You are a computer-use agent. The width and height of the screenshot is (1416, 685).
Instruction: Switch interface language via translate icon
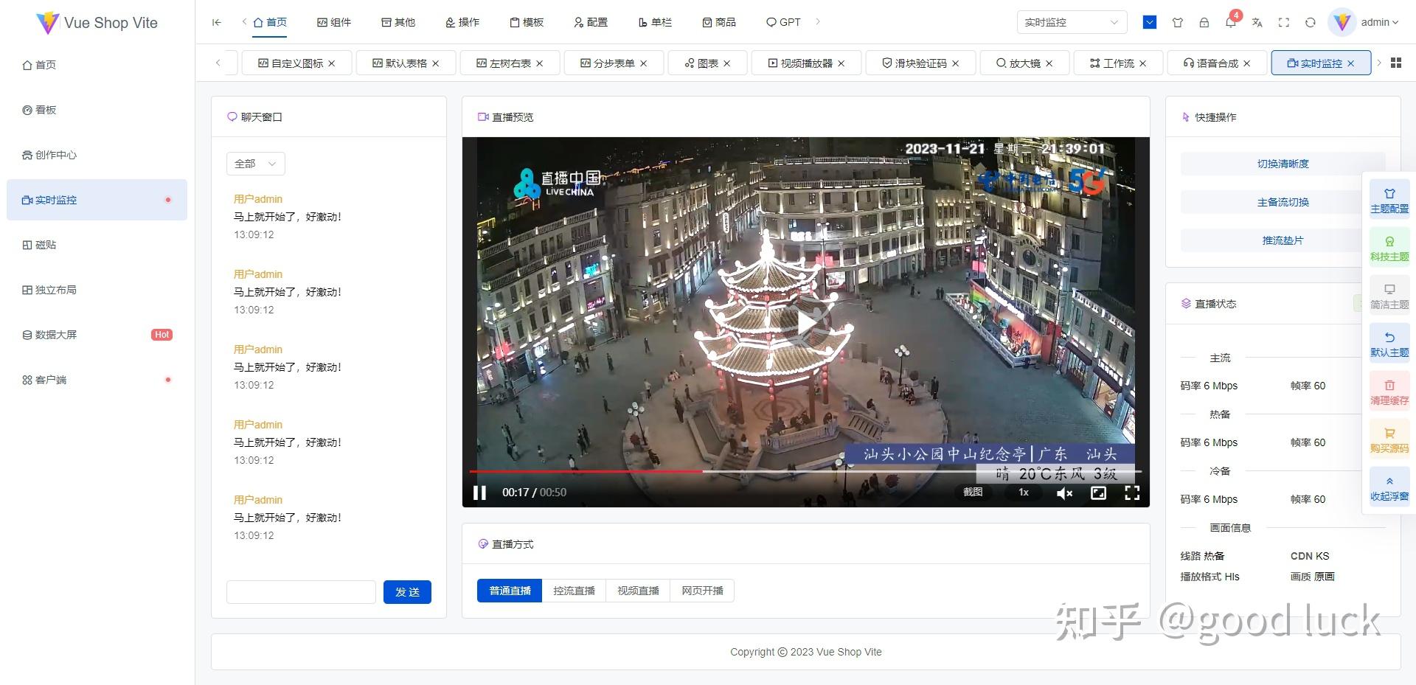pos(1257,23)
